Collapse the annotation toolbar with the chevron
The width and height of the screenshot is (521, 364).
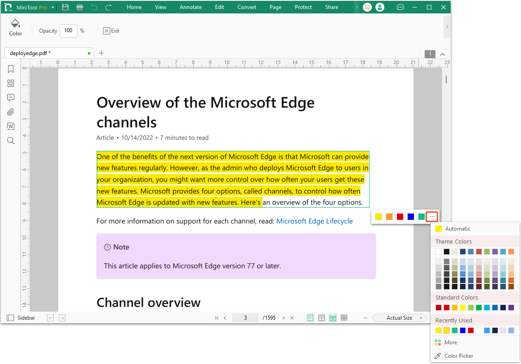447,26
